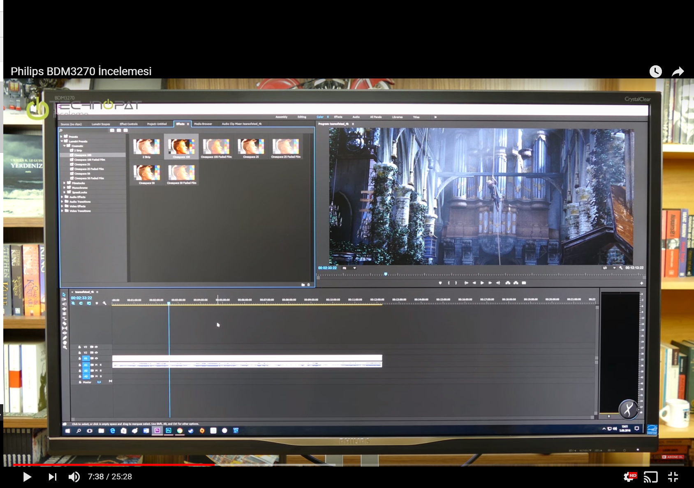Switch to Assembly workspace
The width and height of the screenshot is (694, 488).
(282, 117)
